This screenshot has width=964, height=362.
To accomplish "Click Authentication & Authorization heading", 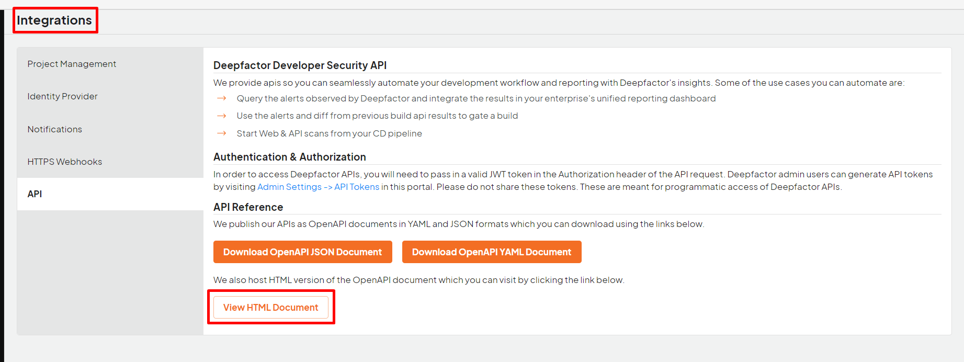I will click(289, 157).
